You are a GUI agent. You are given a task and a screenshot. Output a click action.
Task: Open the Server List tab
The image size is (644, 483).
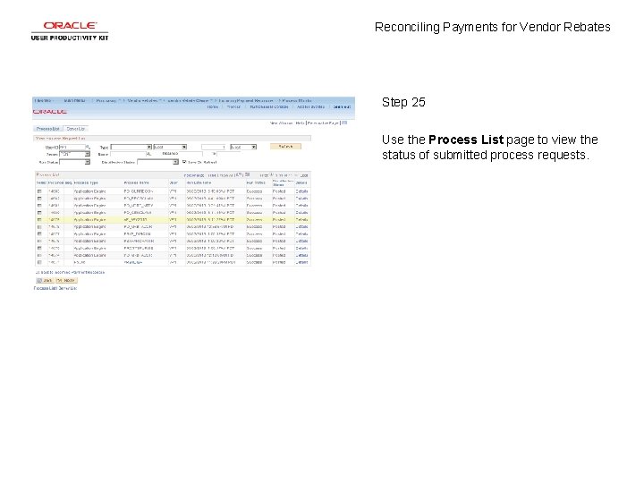75,129
